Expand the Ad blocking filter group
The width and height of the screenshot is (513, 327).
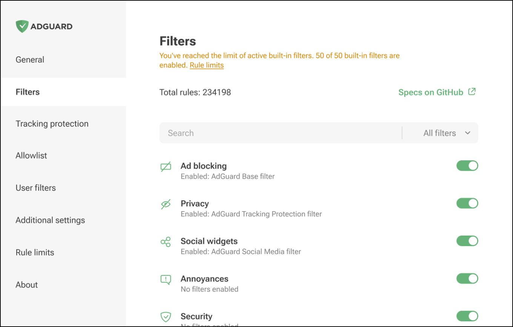pyautogui.click(x=204, y=166)
